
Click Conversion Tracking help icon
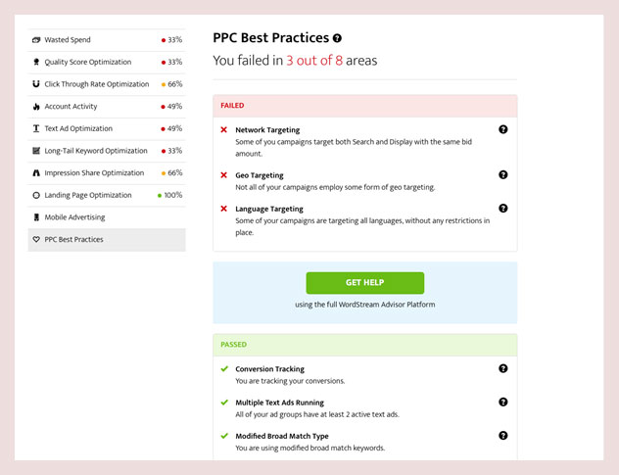503,368
